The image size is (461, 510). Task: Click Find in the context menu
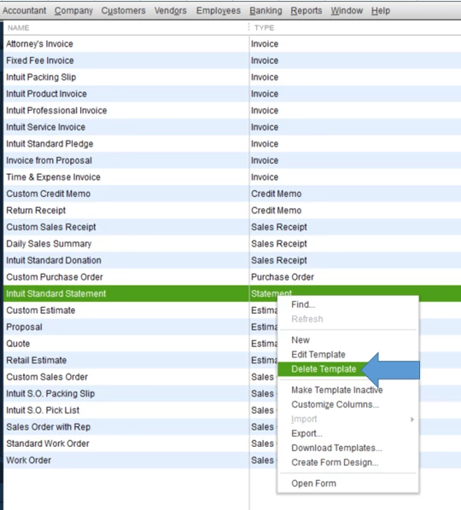click(x=303, y=304)
